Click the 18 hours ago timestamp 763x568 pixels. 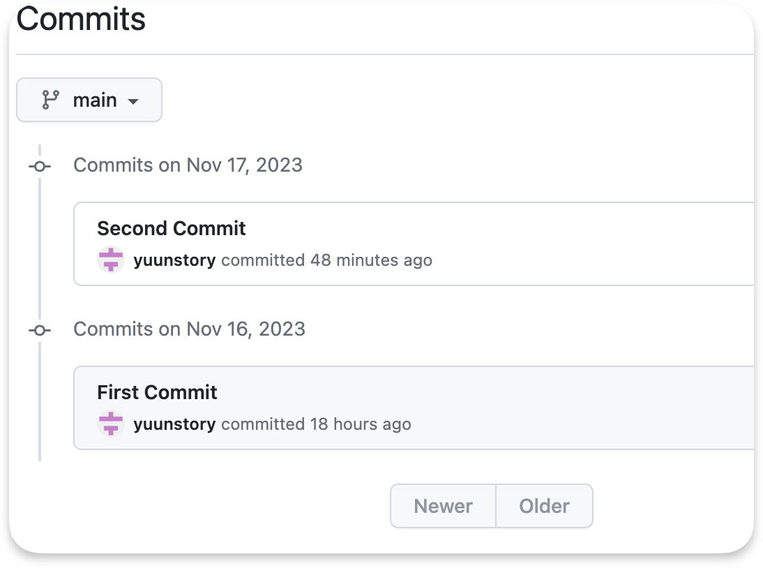point(361,424)
